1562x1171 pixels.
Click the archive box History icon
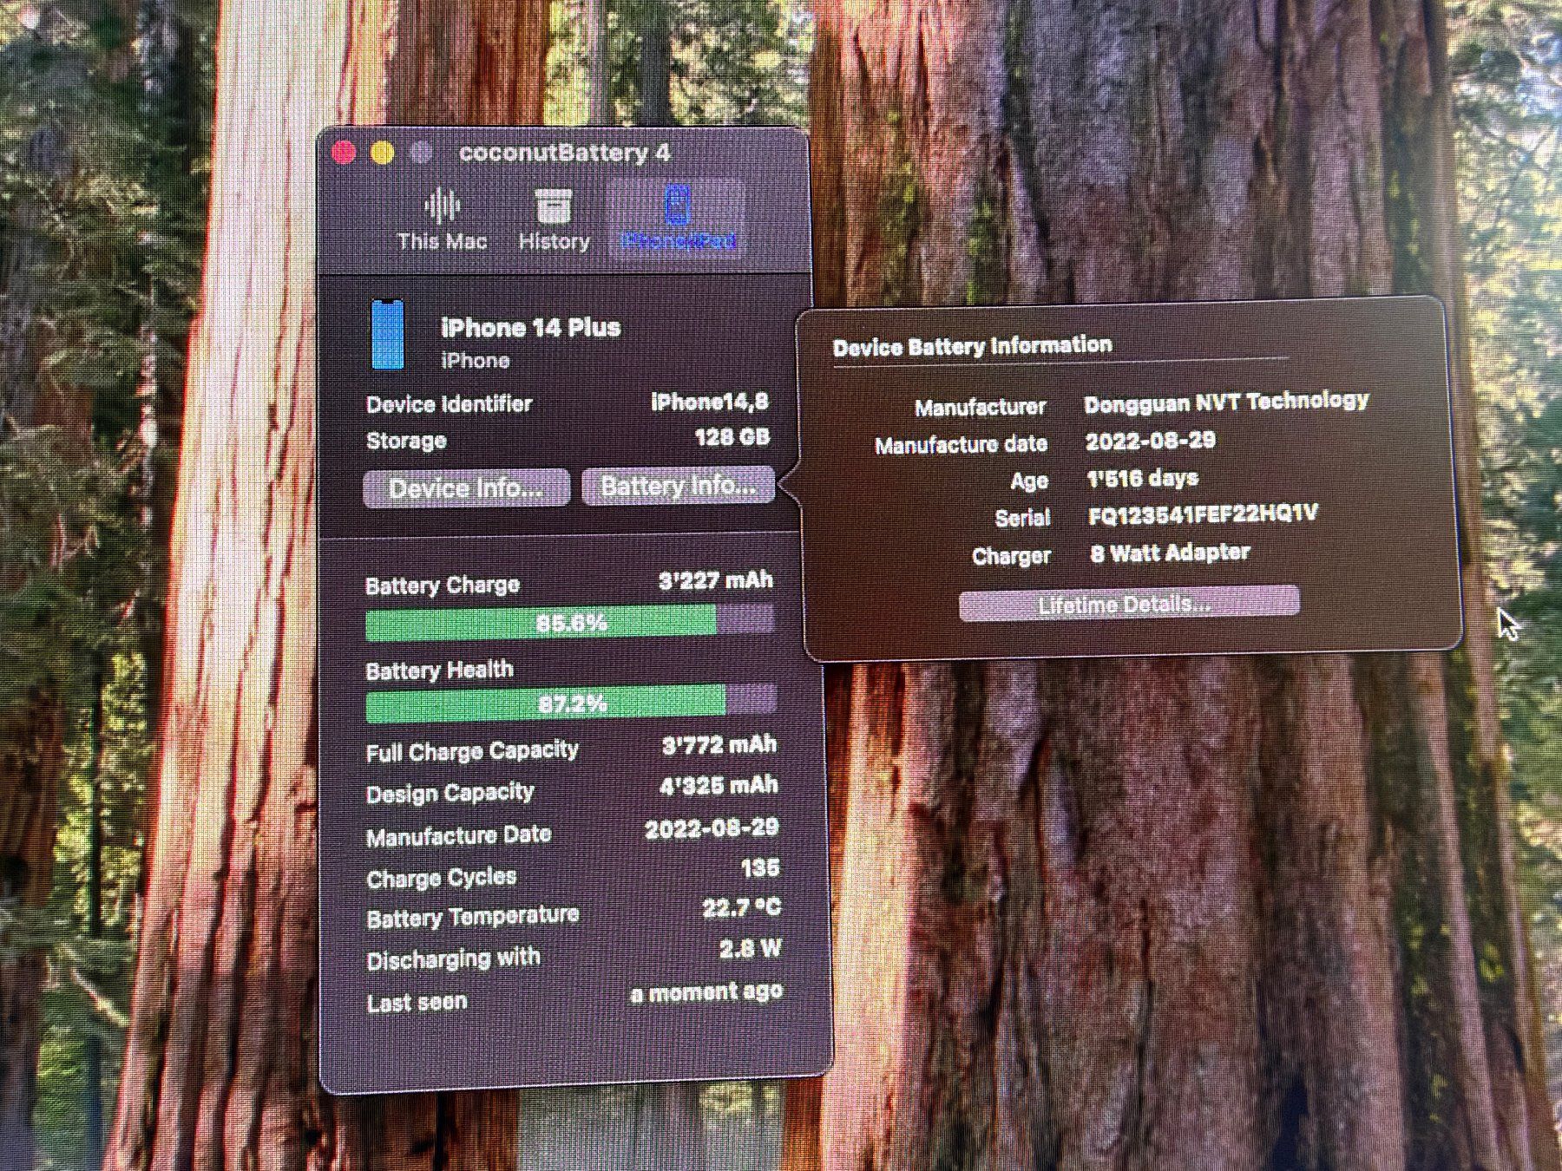553,206
